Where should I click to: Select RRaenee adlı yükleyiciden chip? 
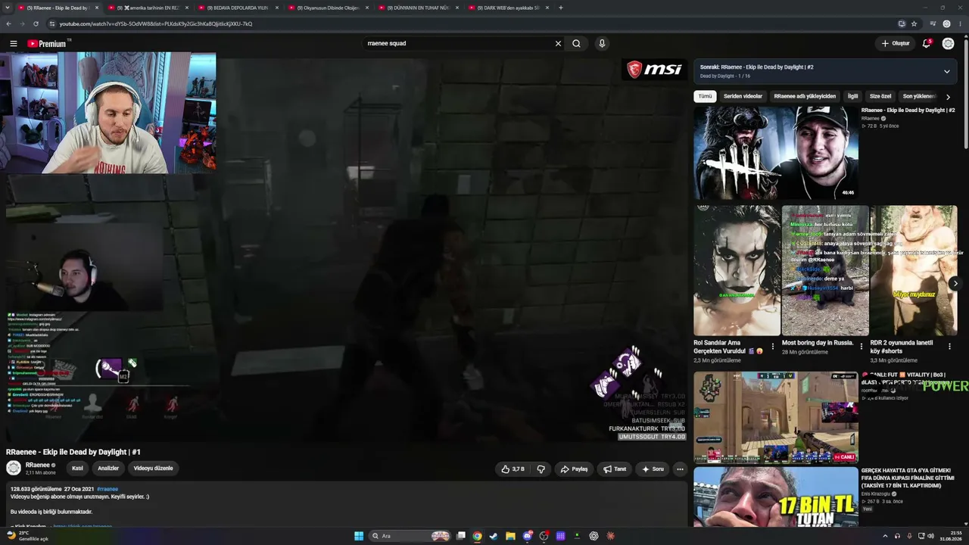coord(805,96)
